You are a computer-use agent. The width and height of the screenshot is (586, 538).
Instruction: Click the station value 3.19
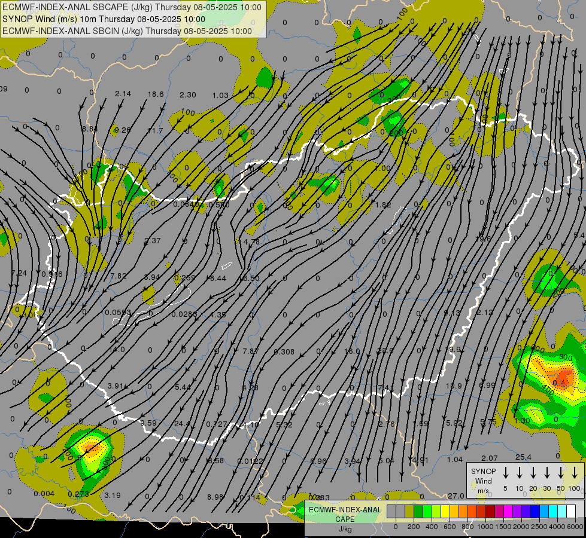point(113,496)
